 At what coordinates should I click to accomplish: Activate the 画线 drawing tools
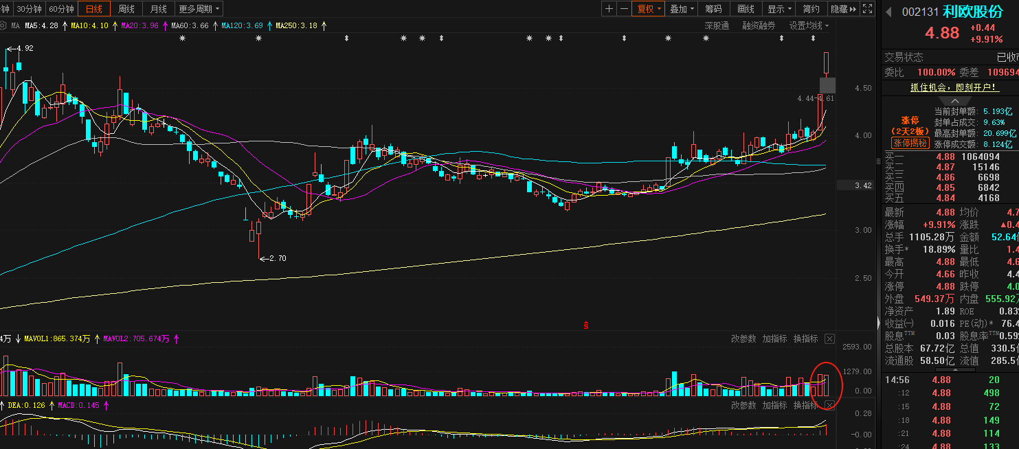pyautogui.click(x=746, y=9)
